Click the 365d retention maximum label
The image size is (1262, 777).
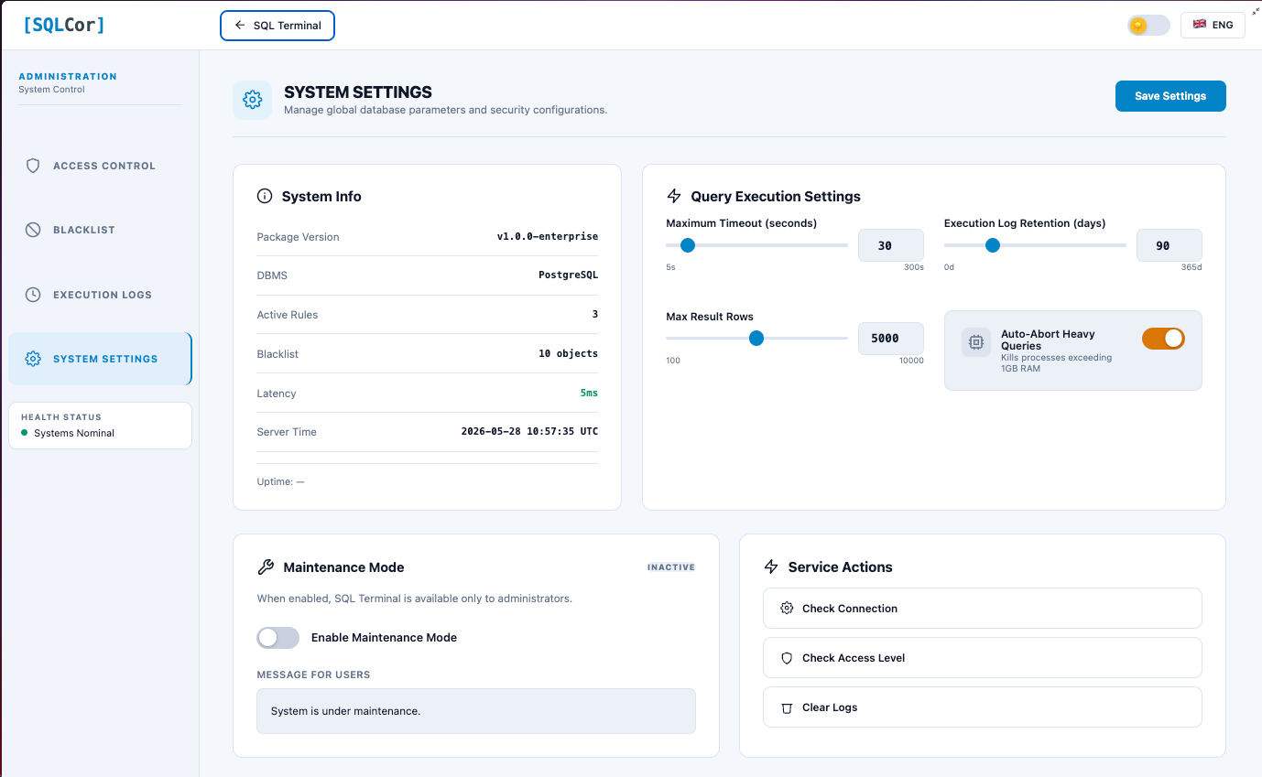point(1191,267)
